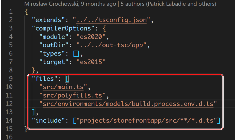Click the "module" key
The width and height of the screenshot is (235, 140).
click(x=55, y=37)
